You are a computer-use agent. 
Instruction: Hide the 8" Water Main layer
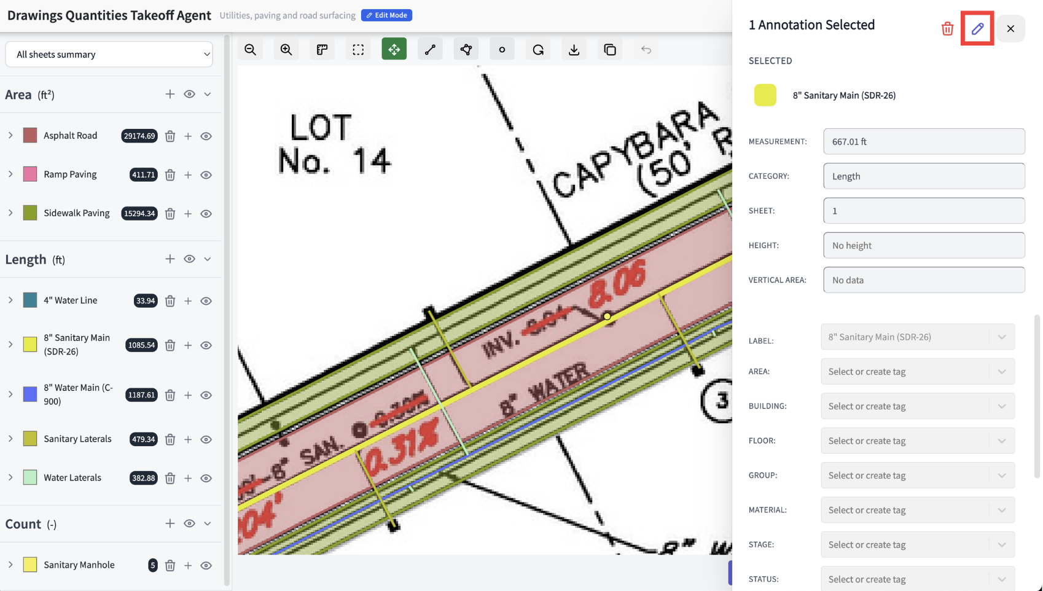click(206, 395)
